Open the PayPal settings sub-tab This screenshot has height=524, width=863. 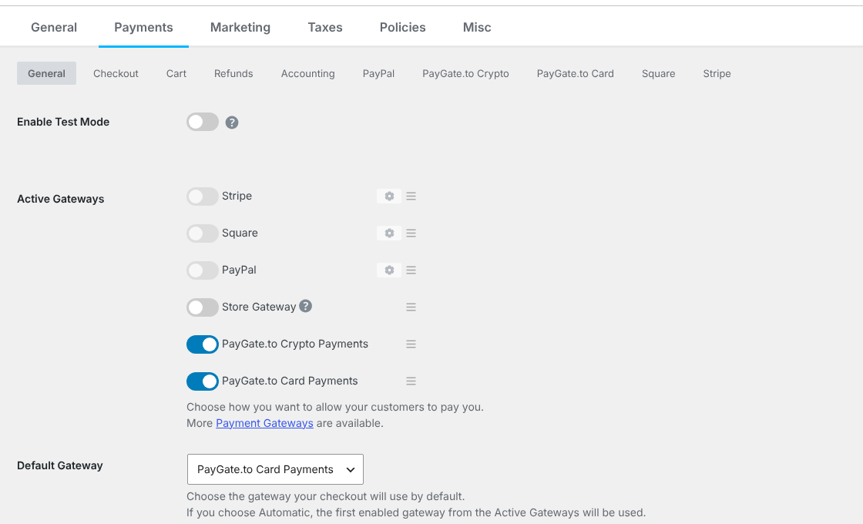(378, 73)
